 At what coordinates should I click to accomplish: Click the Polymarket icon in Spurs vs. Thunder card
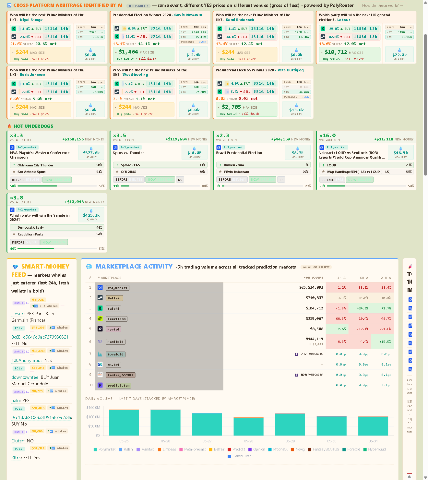point(115,148)
